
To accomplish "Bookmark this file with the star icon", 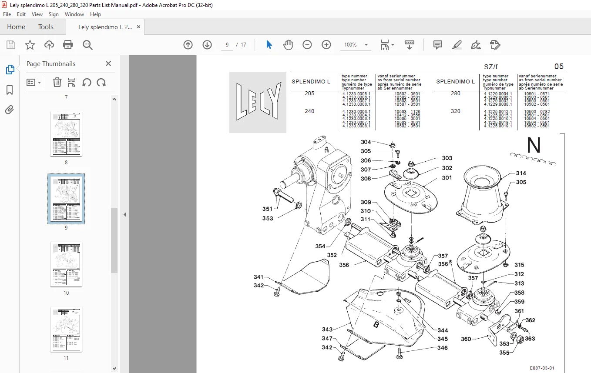I will pyautogui.click(x=30, y=45).
